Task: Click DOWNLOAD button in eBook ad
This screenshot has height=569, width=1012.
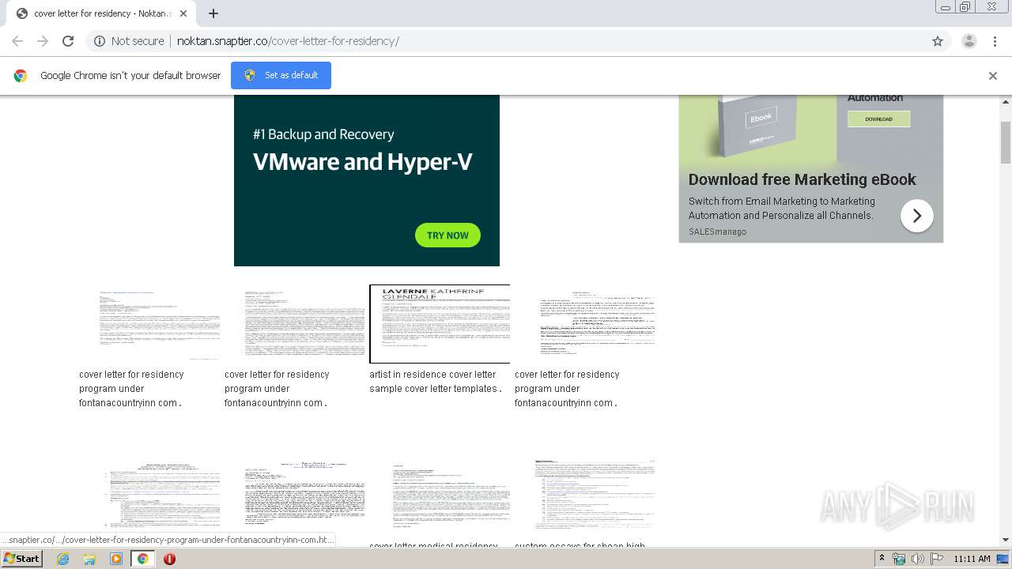Action: pos(878,119)
